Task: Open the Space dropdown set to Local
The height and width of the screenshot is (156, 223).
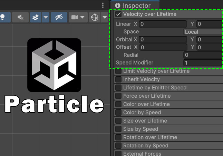Action: coord(203,32)
